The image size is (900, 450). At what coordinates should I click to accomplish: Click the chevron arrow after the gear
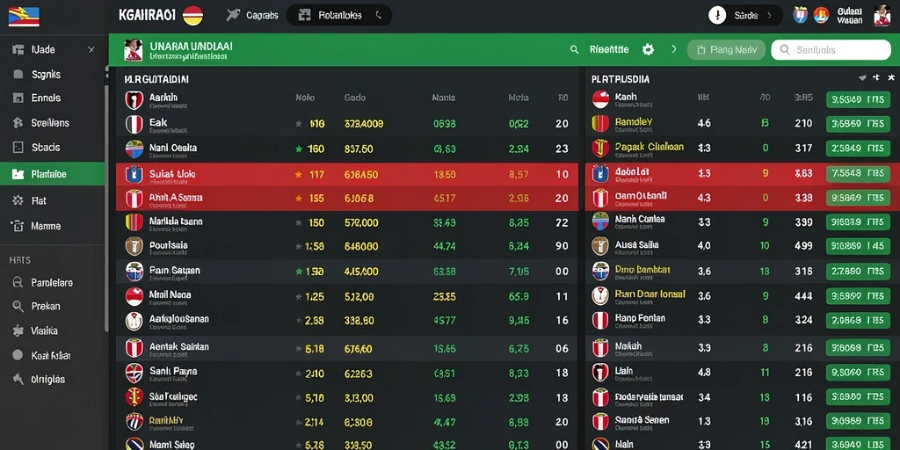tap(674, 50)
